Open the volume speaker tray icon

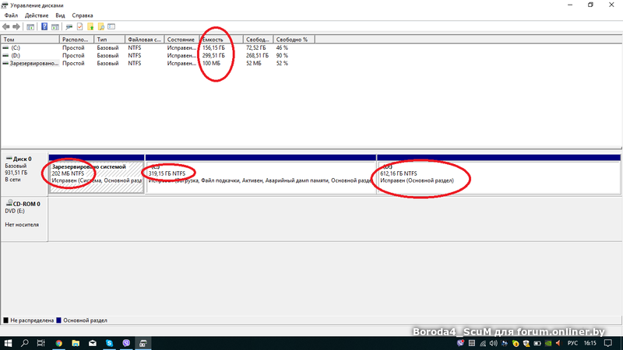[x=494, y=343]
